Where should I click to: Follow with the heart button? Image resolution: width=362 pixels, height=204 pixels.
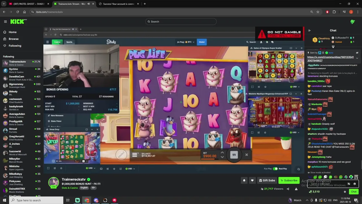point(252,180)
